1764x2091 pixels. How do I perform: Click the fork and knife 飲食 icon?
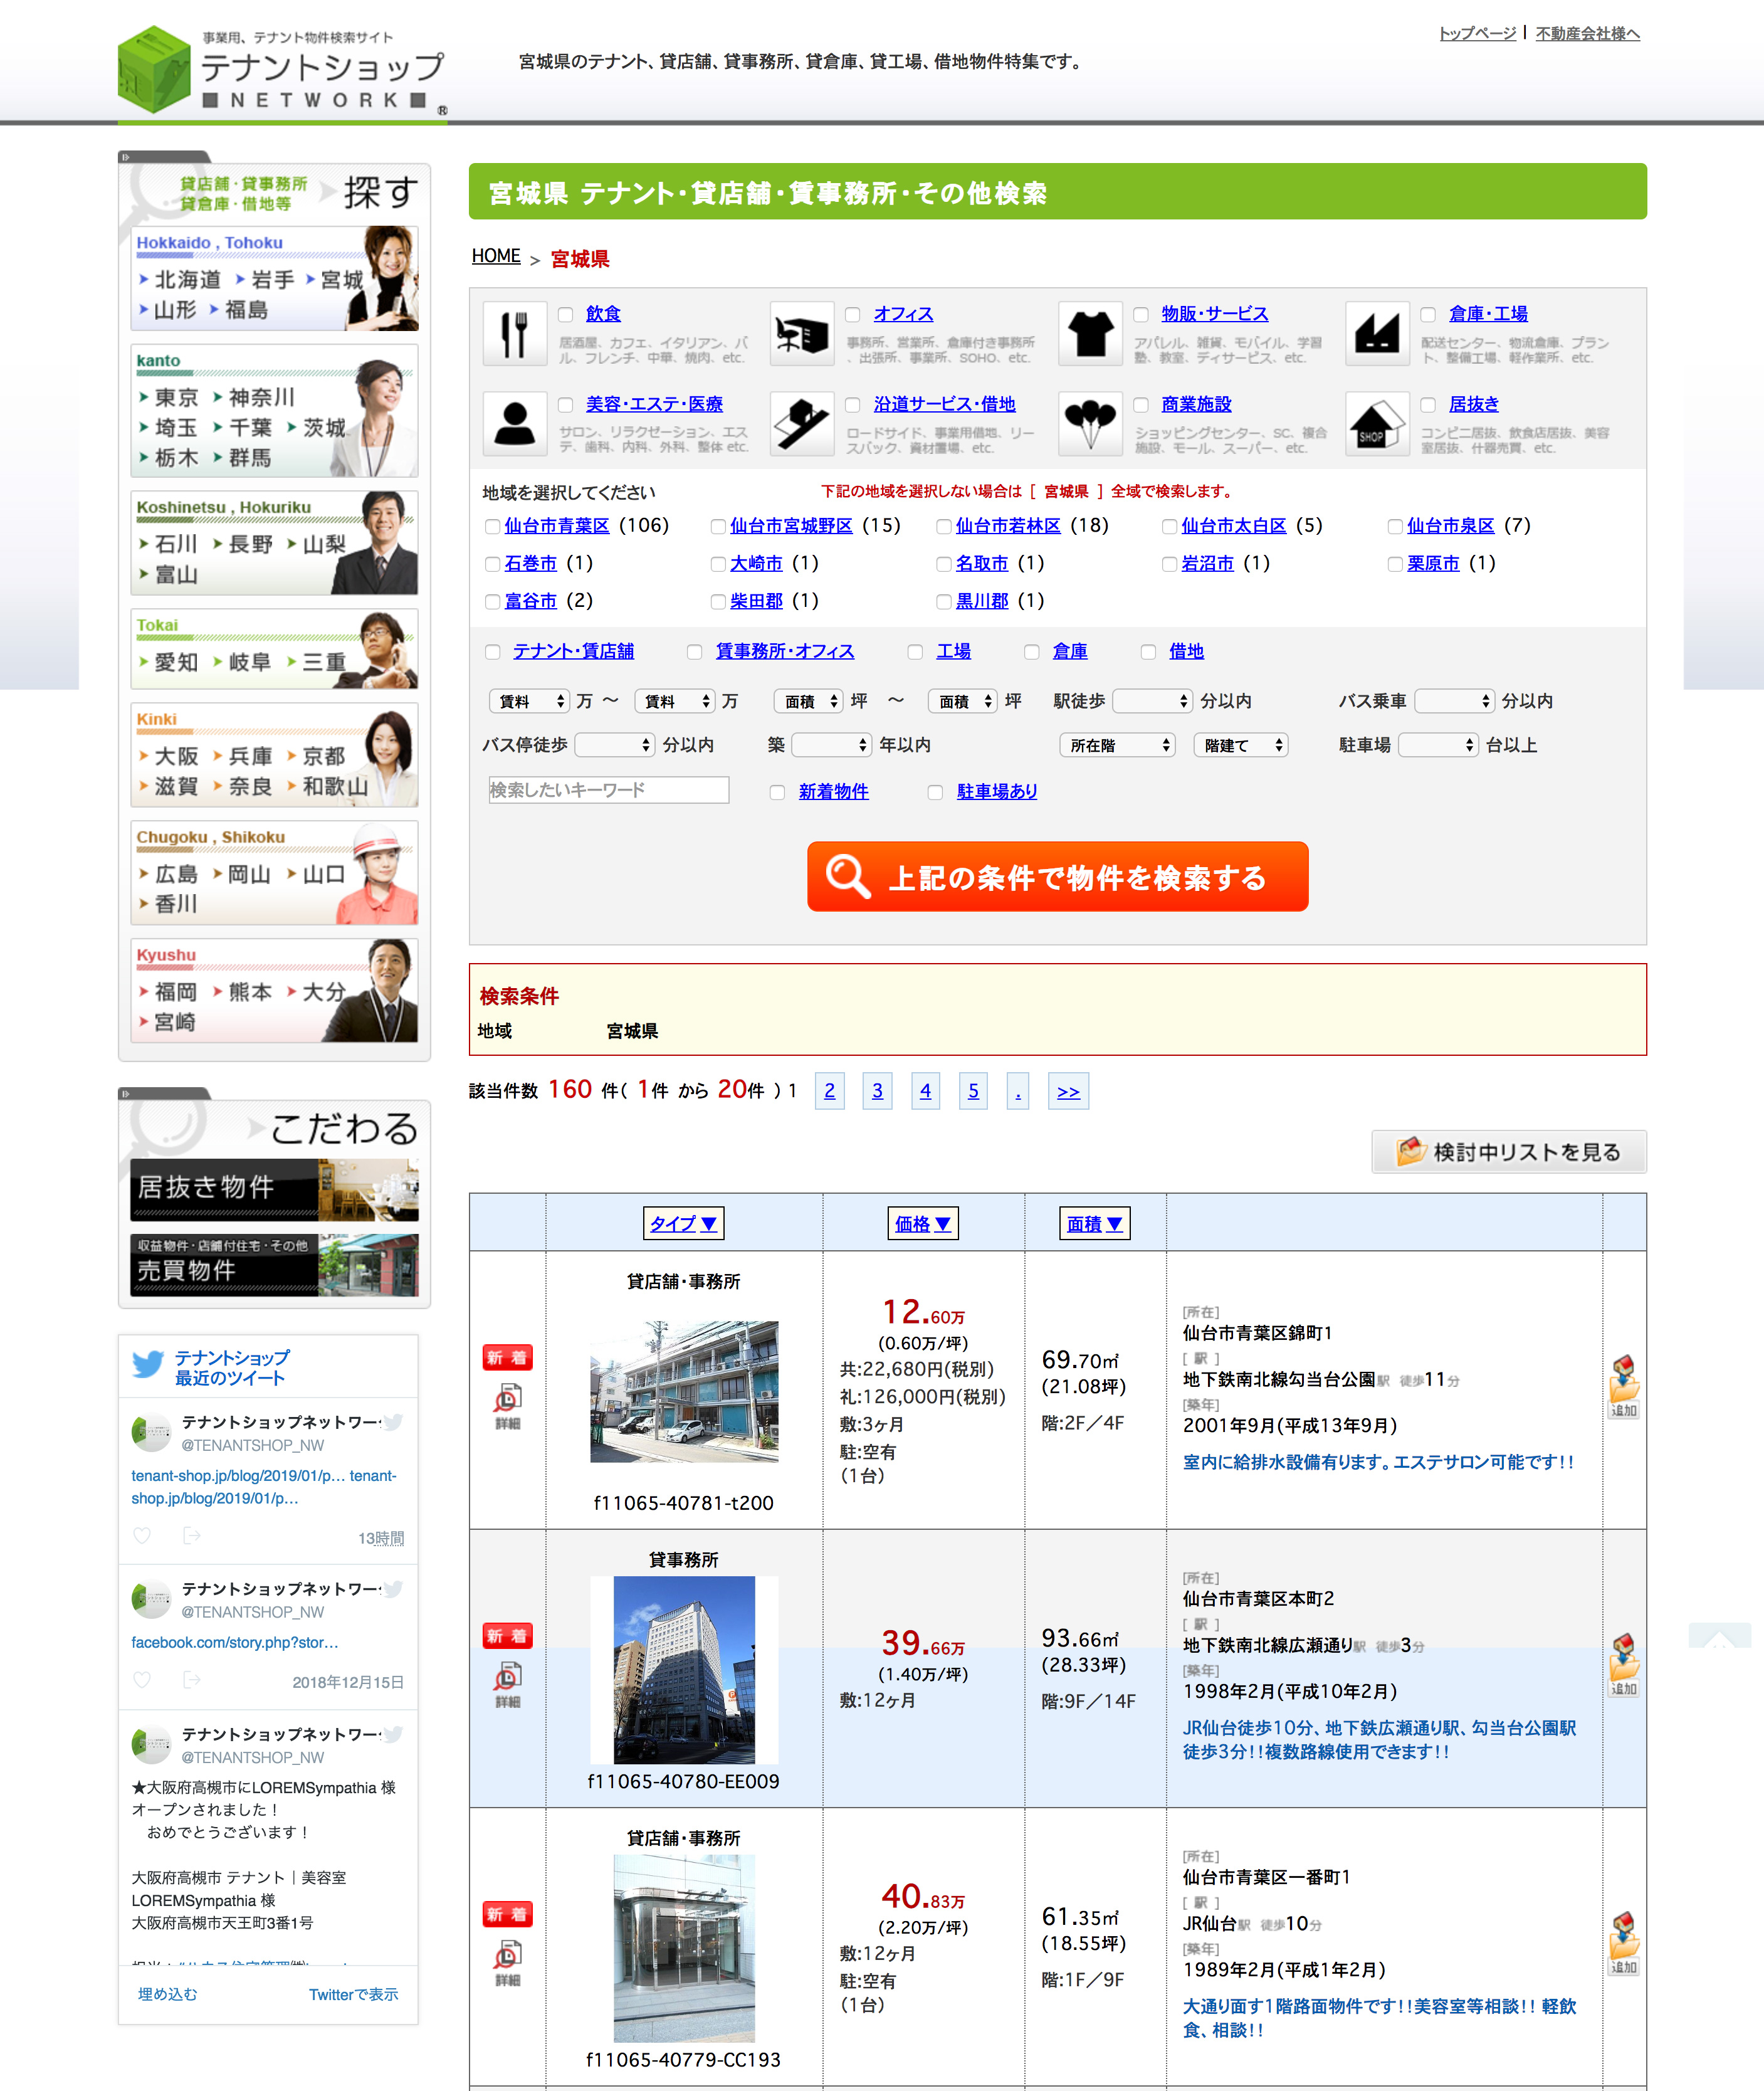point(514,333)
